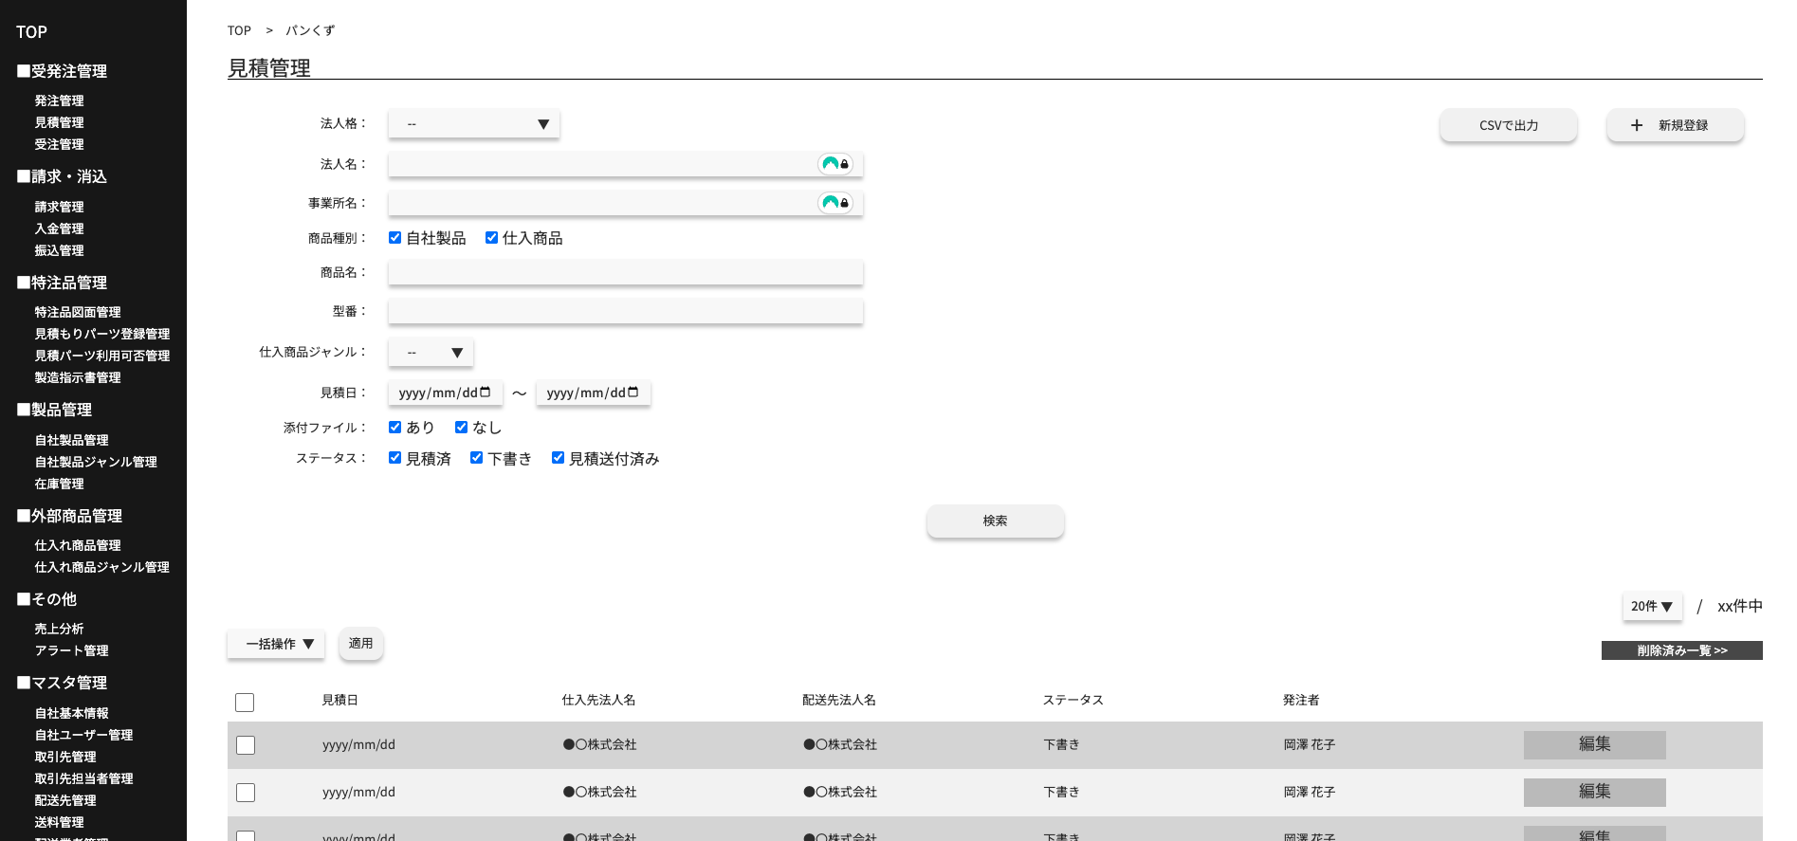The width and height of the screenshot is (1797, 841).
Task: Click the password manager icon in 法人名 field
Action: point(834,164)
